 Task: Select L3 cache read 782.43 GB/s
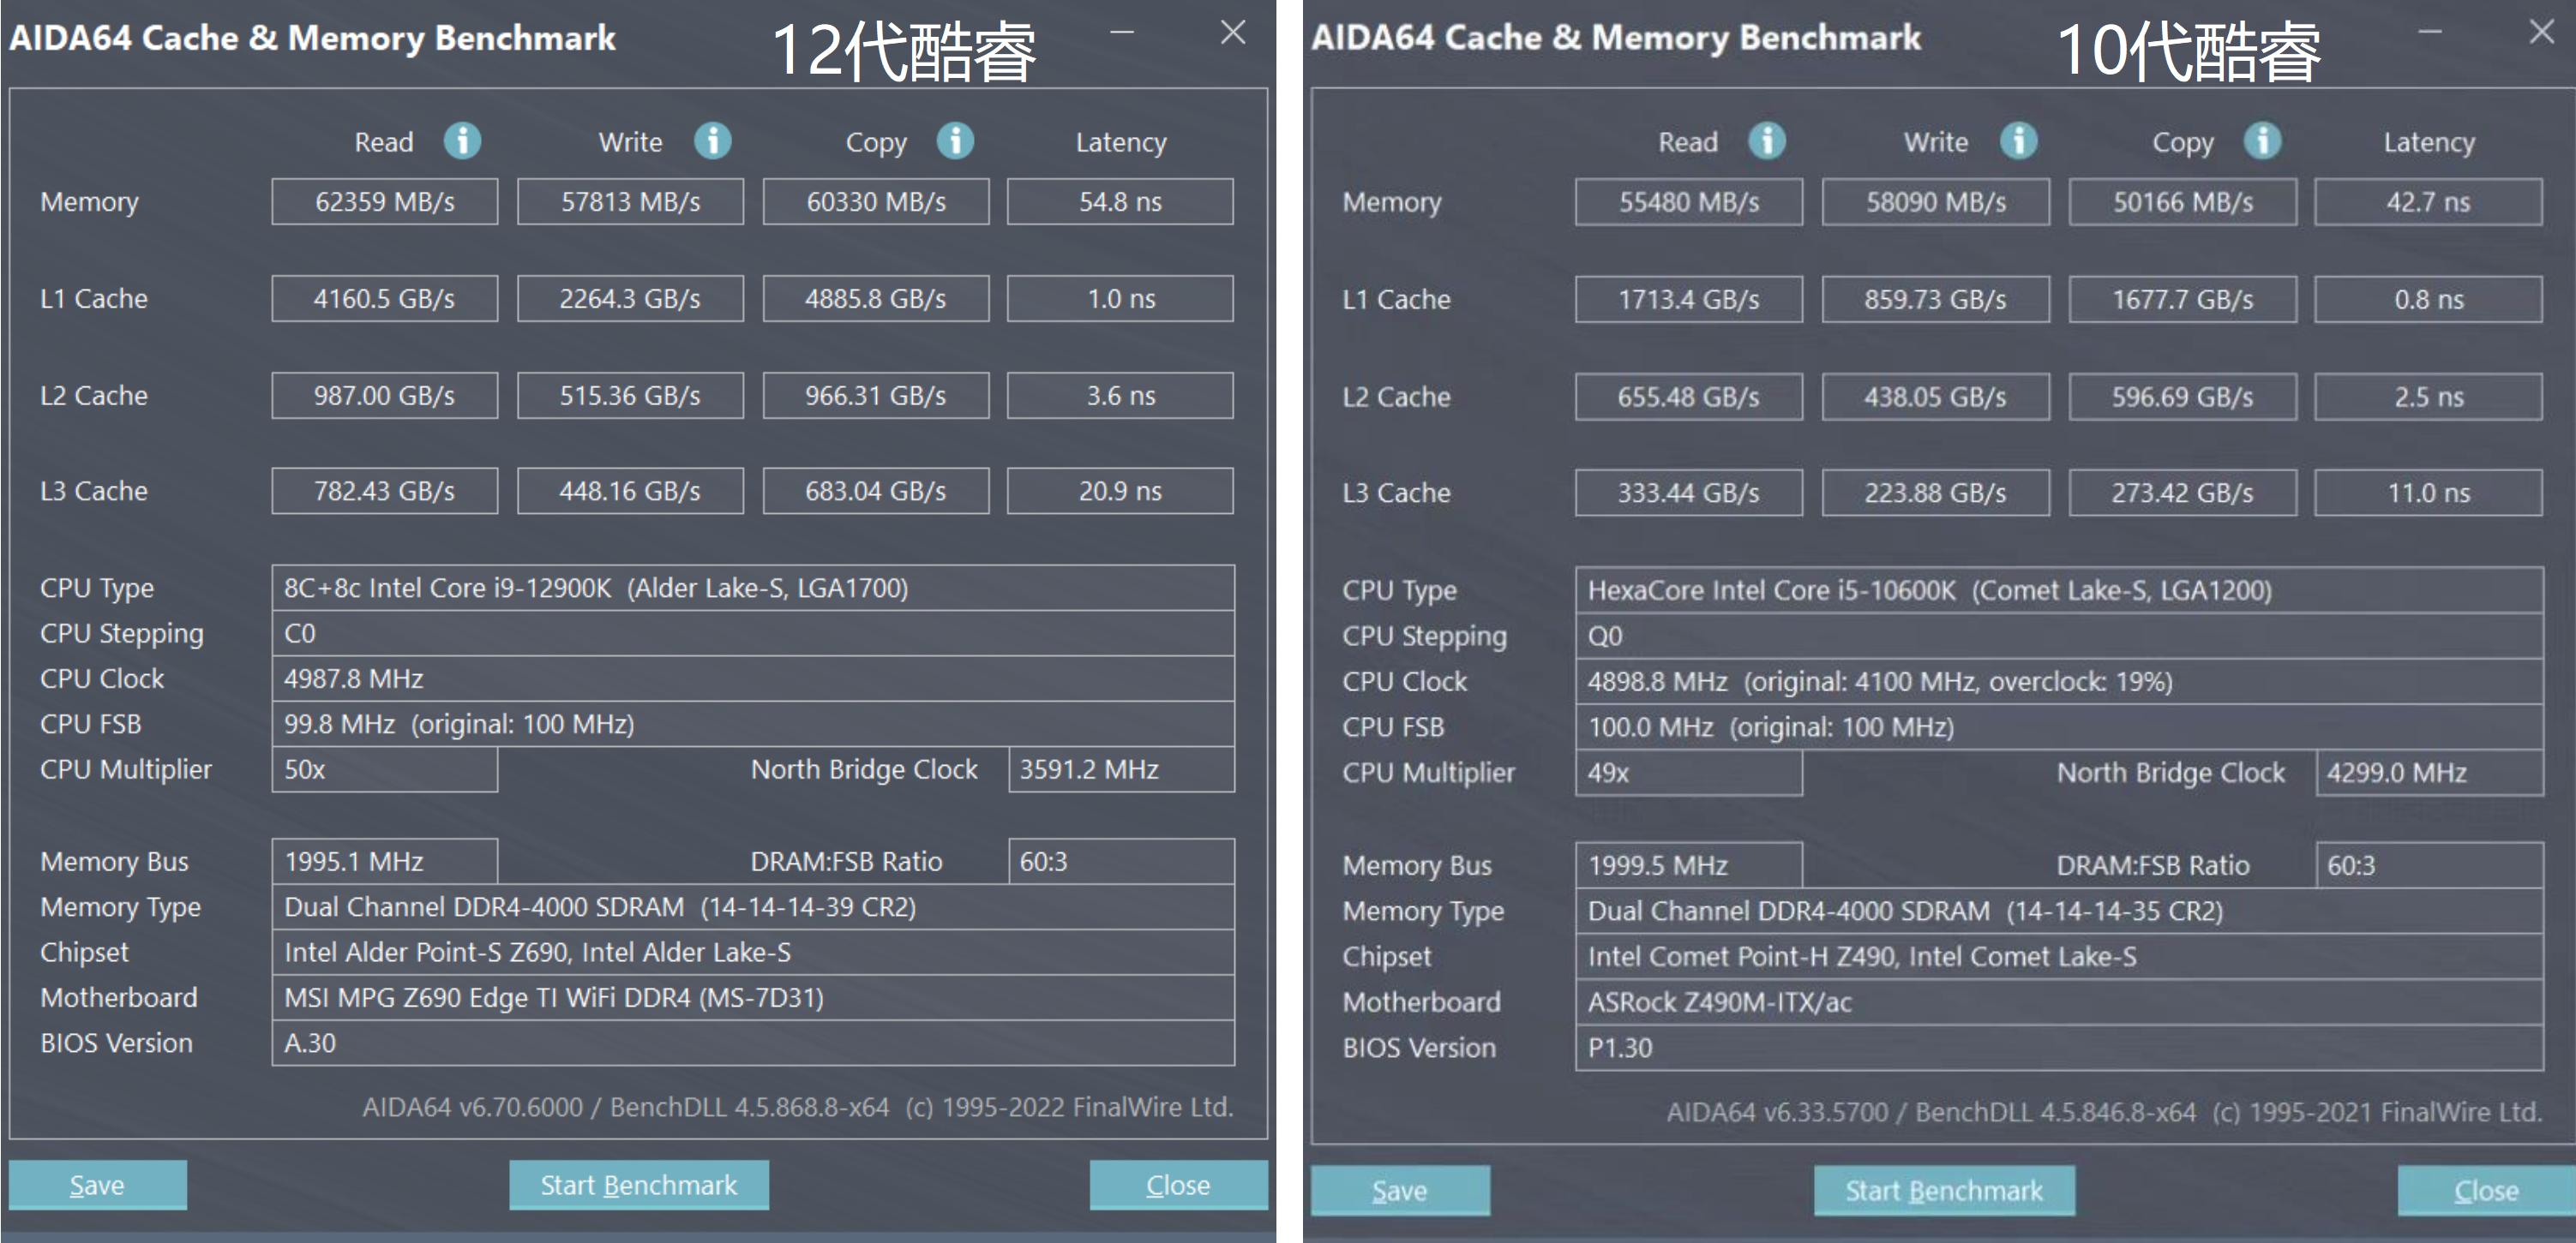pos(385,491)
